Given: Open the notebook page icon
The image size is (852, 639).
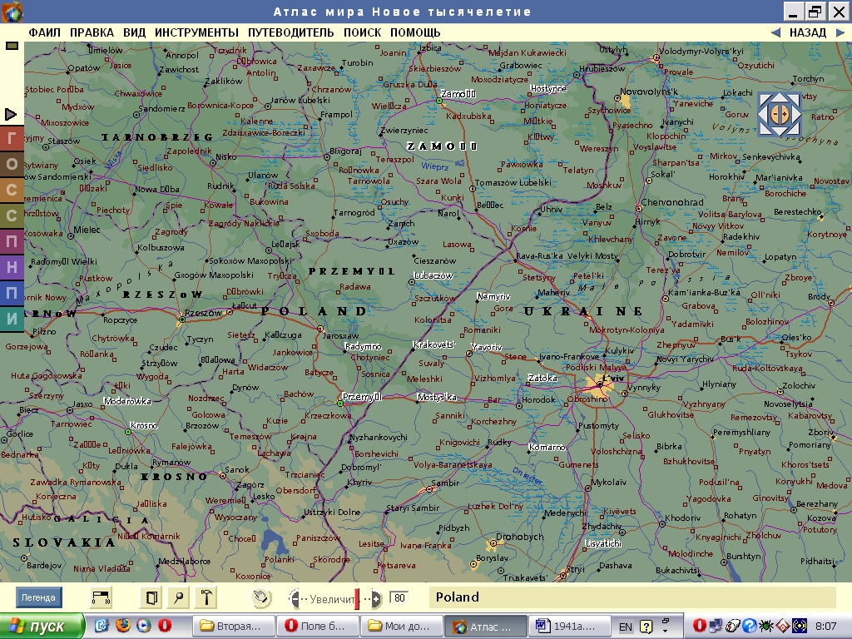Looking at the screenshot, I should pos(151,597).
